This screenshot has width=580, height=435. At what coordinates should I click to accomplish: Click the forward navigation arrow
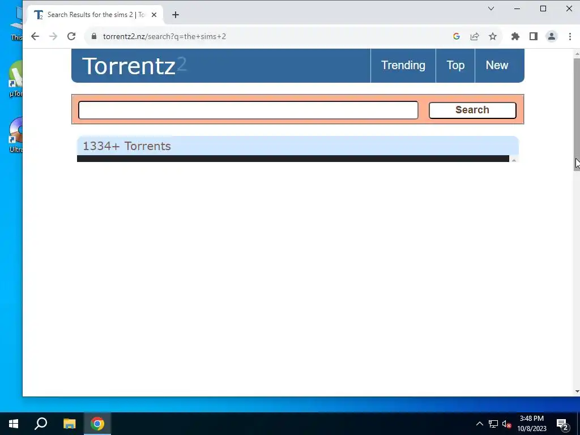click(x=53, y=36)
